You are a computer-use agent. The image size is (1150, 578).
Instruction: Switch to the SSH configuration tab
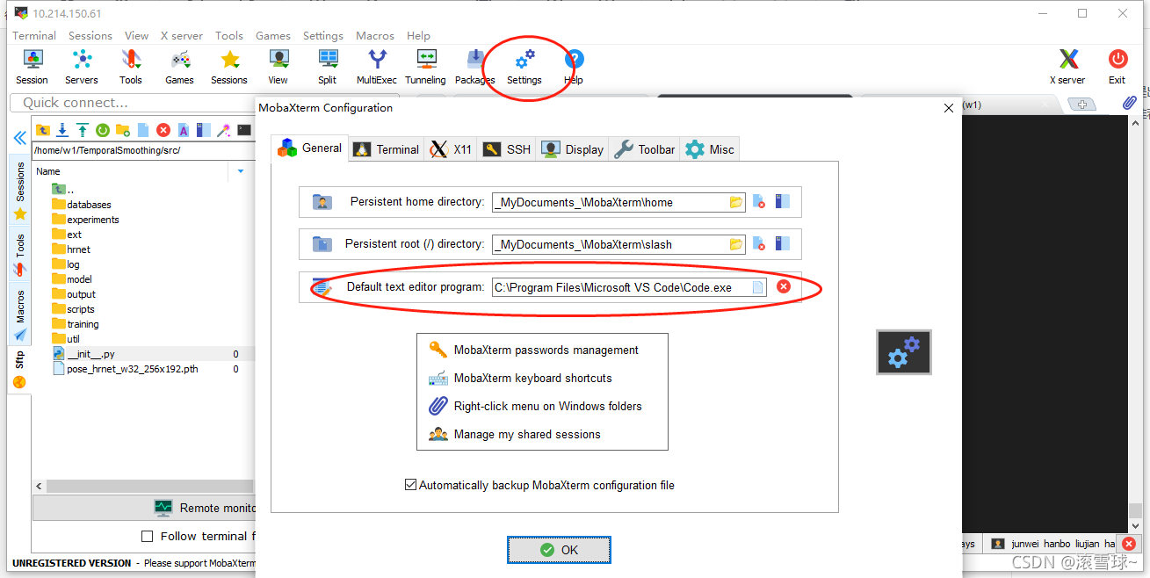508,149
